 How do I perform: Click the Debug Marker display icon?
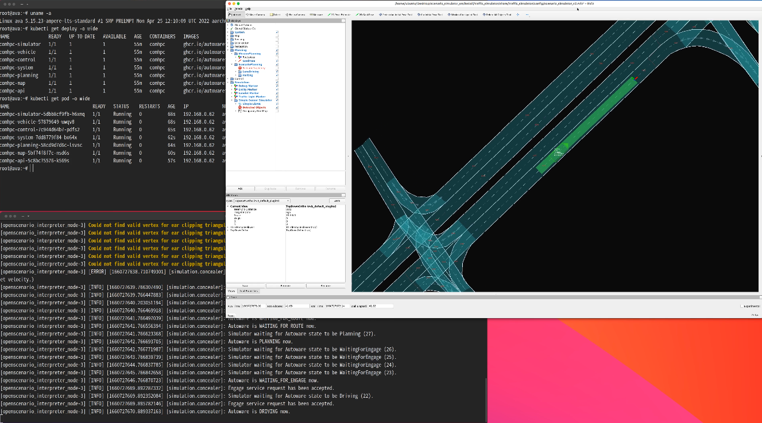click(x=236, y=86)
